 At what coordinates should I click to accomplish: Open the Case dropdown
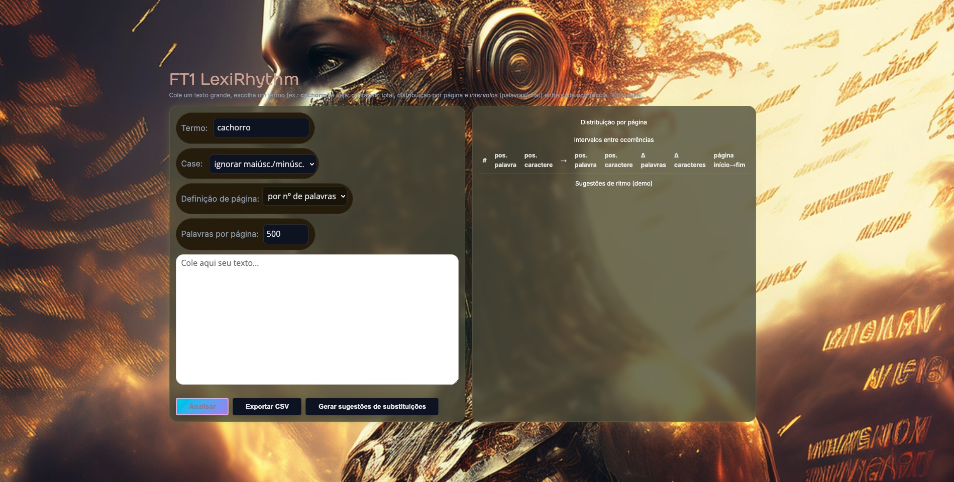[263, 164]
